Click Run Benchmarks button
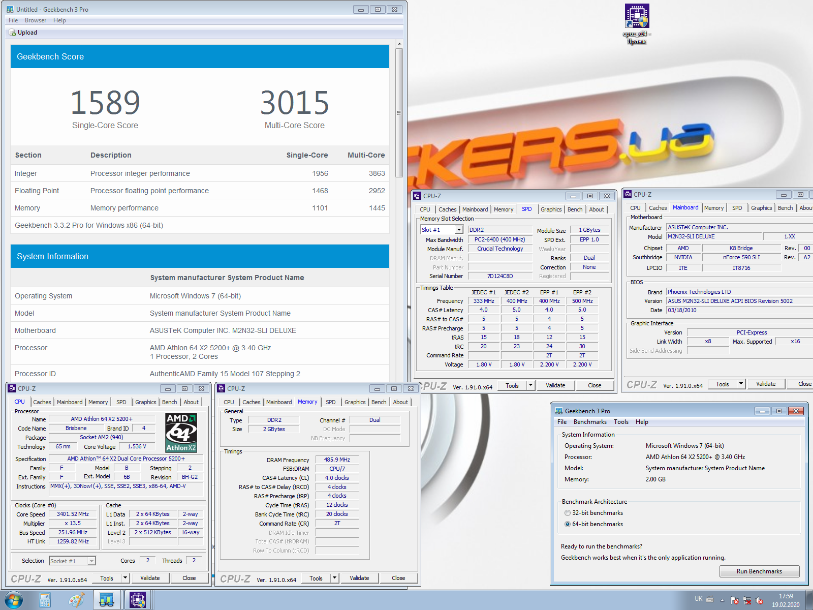 (x=759, y=571)
